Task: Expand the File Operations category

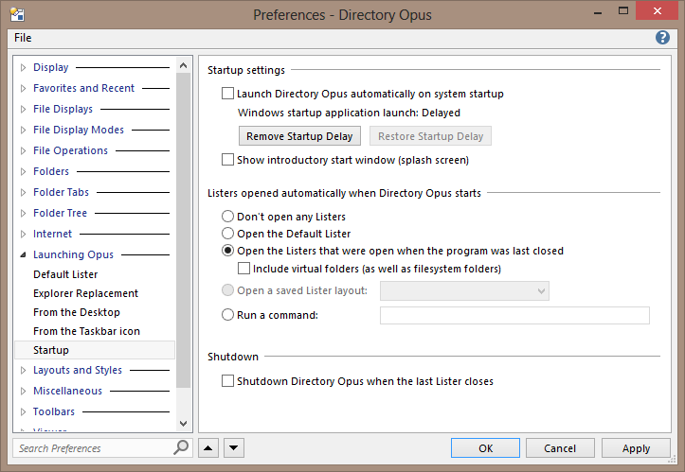Action: click(x=23, y=151)
